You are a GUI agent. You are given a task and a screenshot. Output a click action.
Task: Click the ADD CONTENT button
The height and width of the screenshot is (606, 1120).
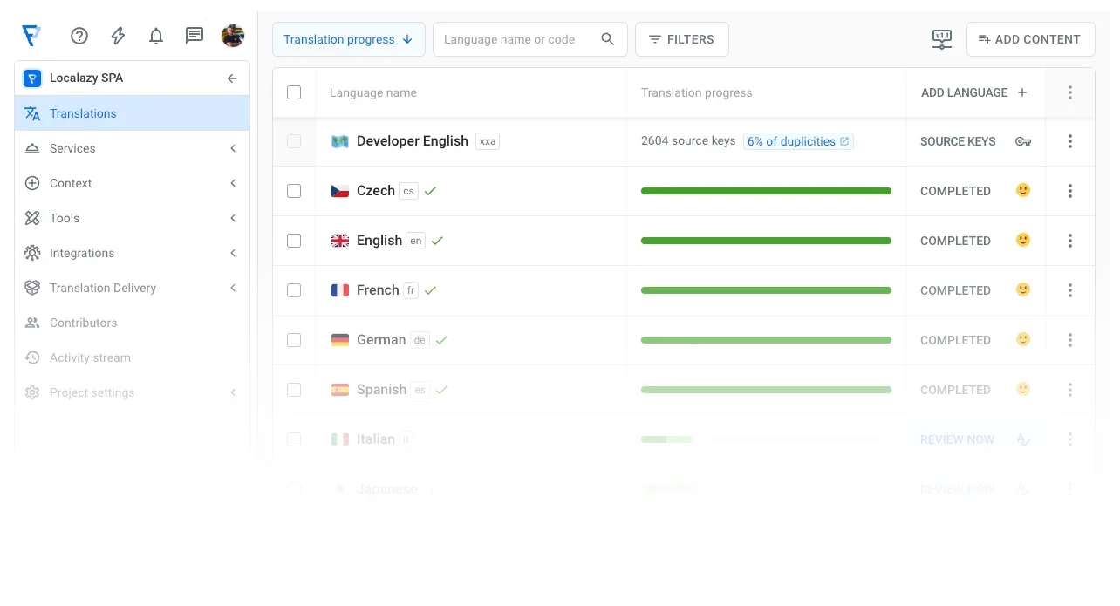click(1030, 39)
